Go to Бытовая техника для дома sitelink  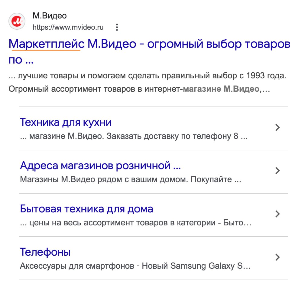tap(87, 209)
